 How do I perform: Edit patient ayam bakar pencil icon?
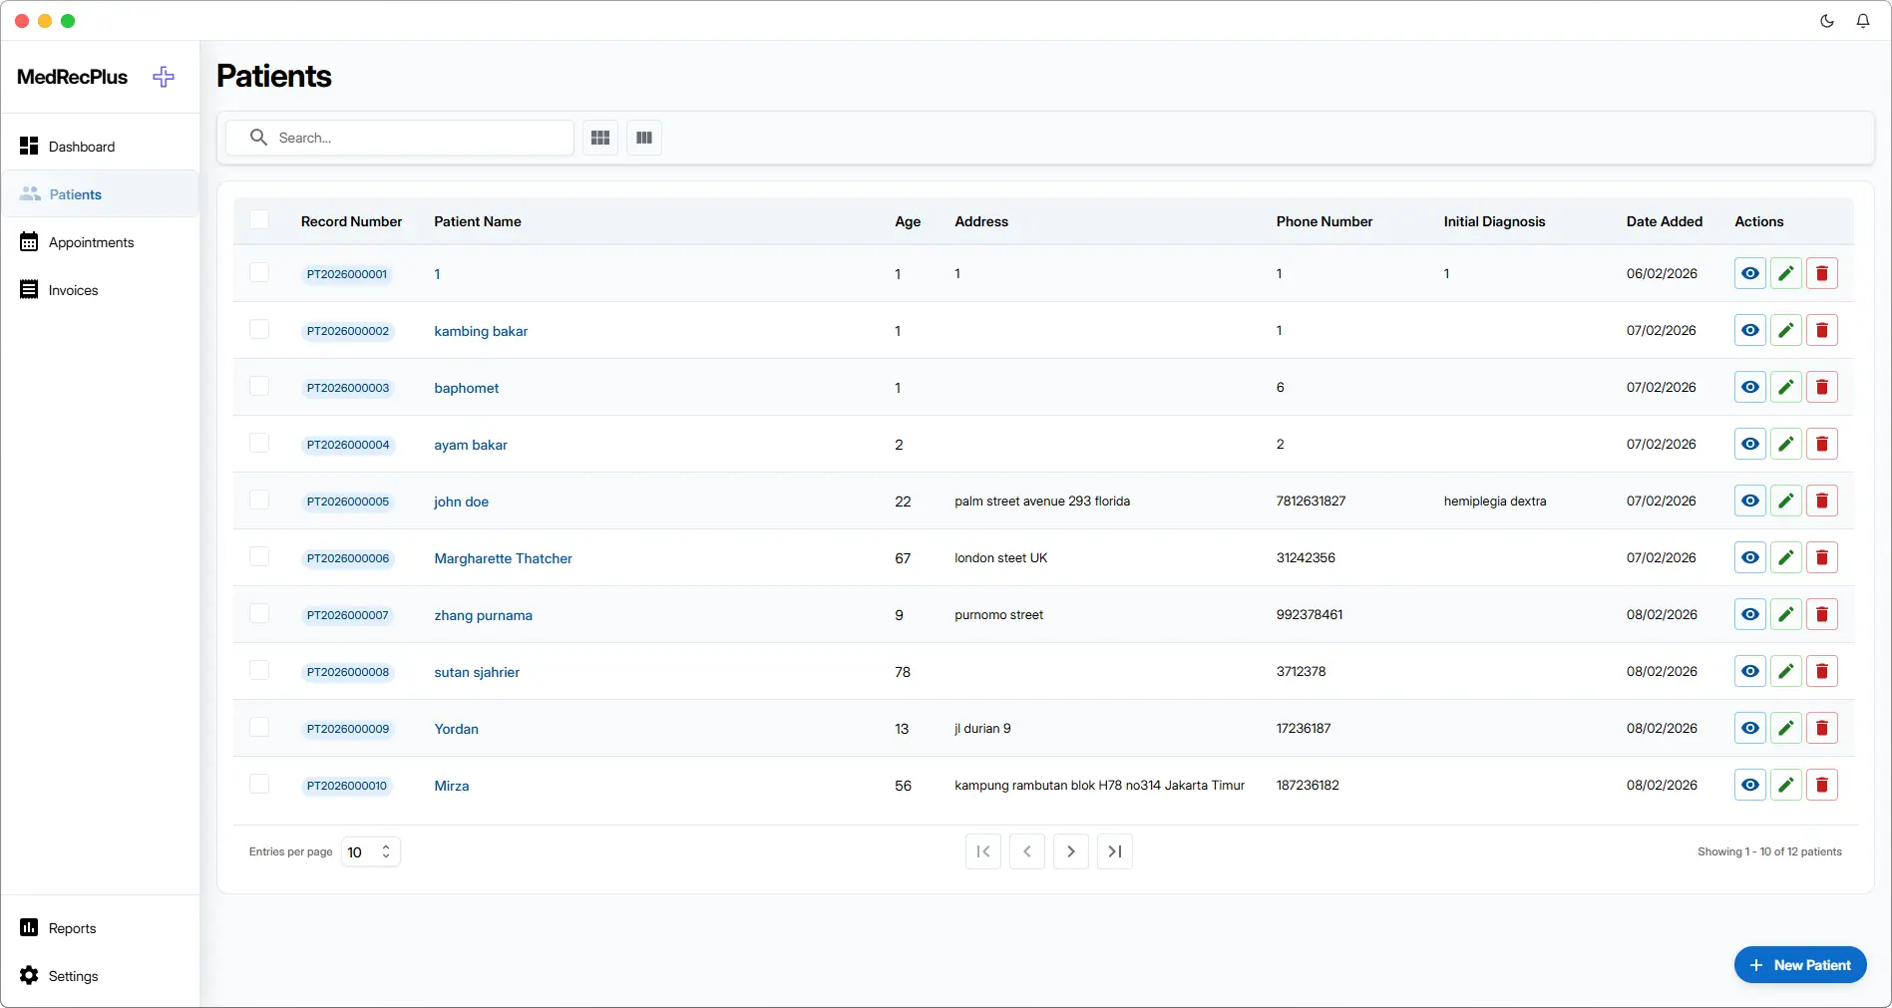pos(1786,444)
